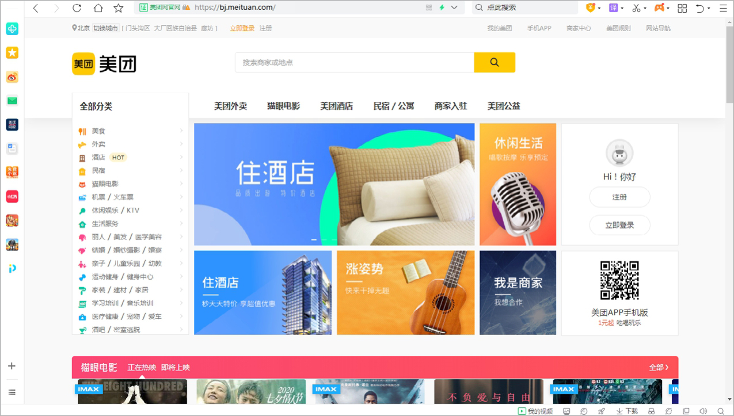The image size is (734, 416).
Task: Open 我的美团 link
Action: coord(499,28)
